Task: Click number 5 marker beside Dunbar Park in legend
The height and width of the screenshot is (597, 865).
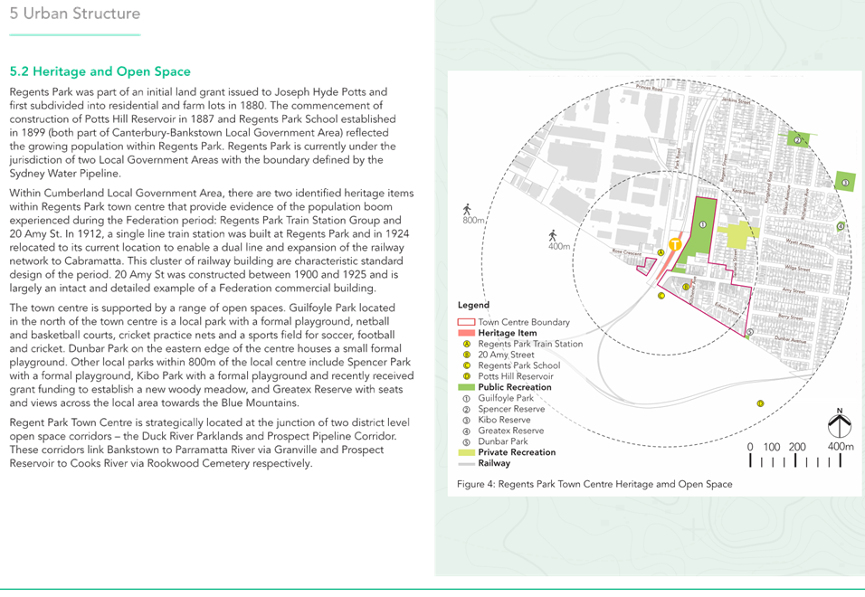Action: click(467, 441)
